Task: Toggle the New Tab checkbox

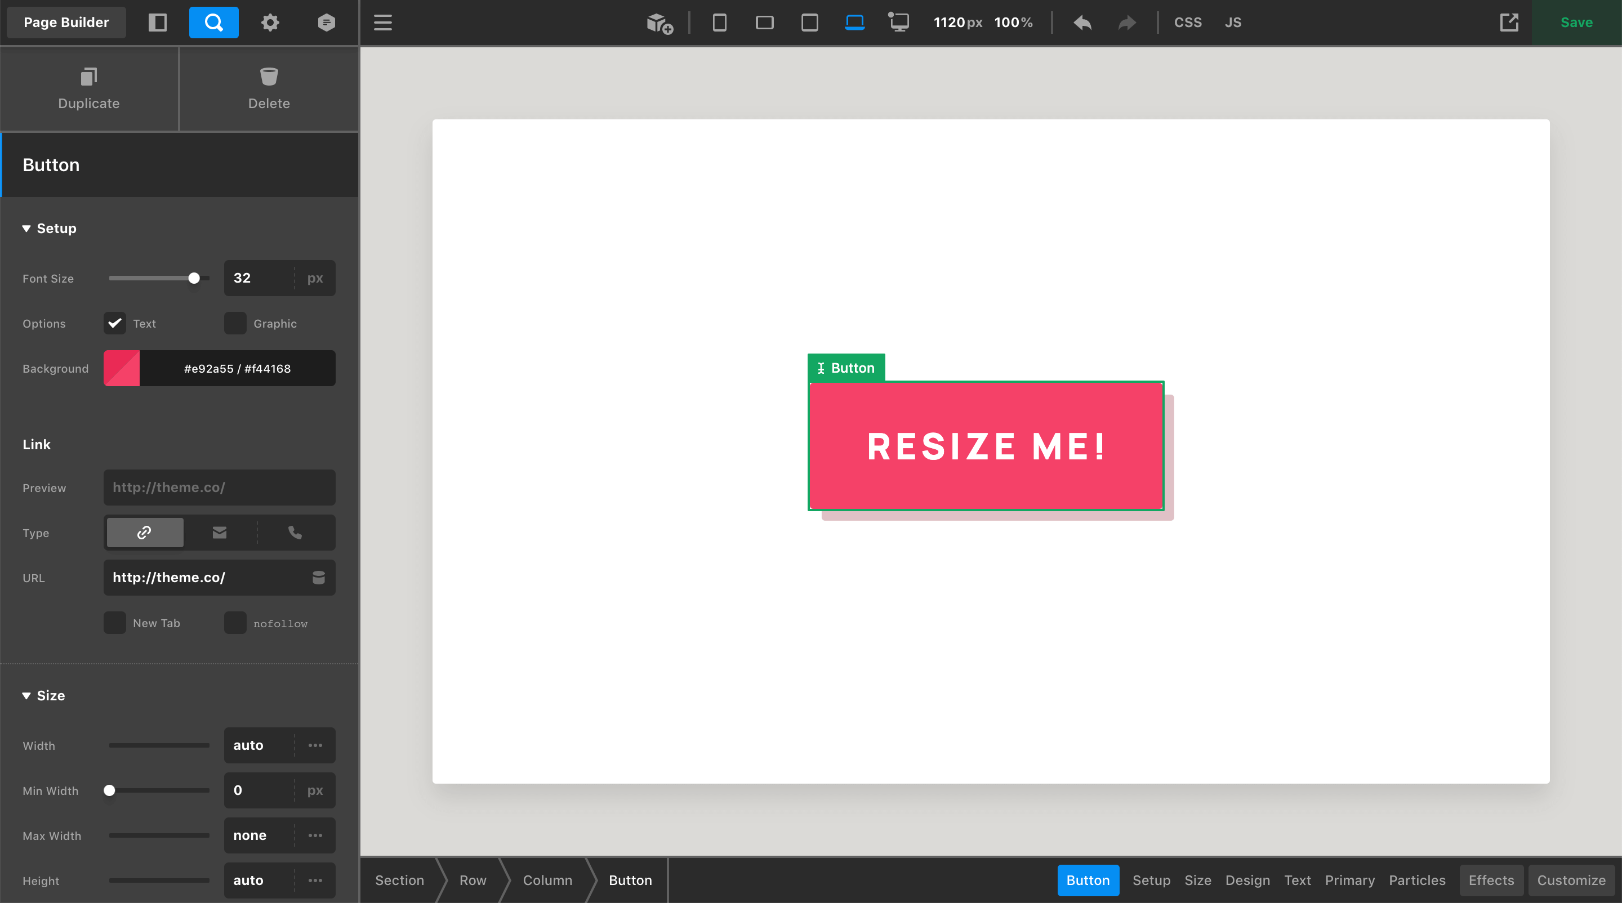Action: coord(113,622)
